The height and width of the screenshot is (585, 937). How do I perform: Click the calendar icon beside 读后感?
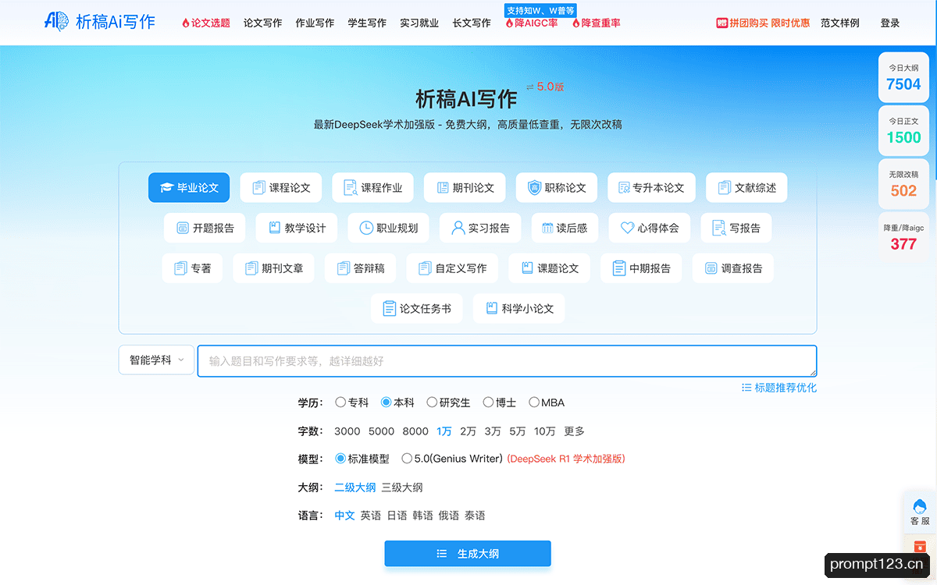pos(547,229)
